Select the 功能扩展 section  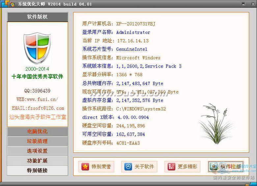37,161
